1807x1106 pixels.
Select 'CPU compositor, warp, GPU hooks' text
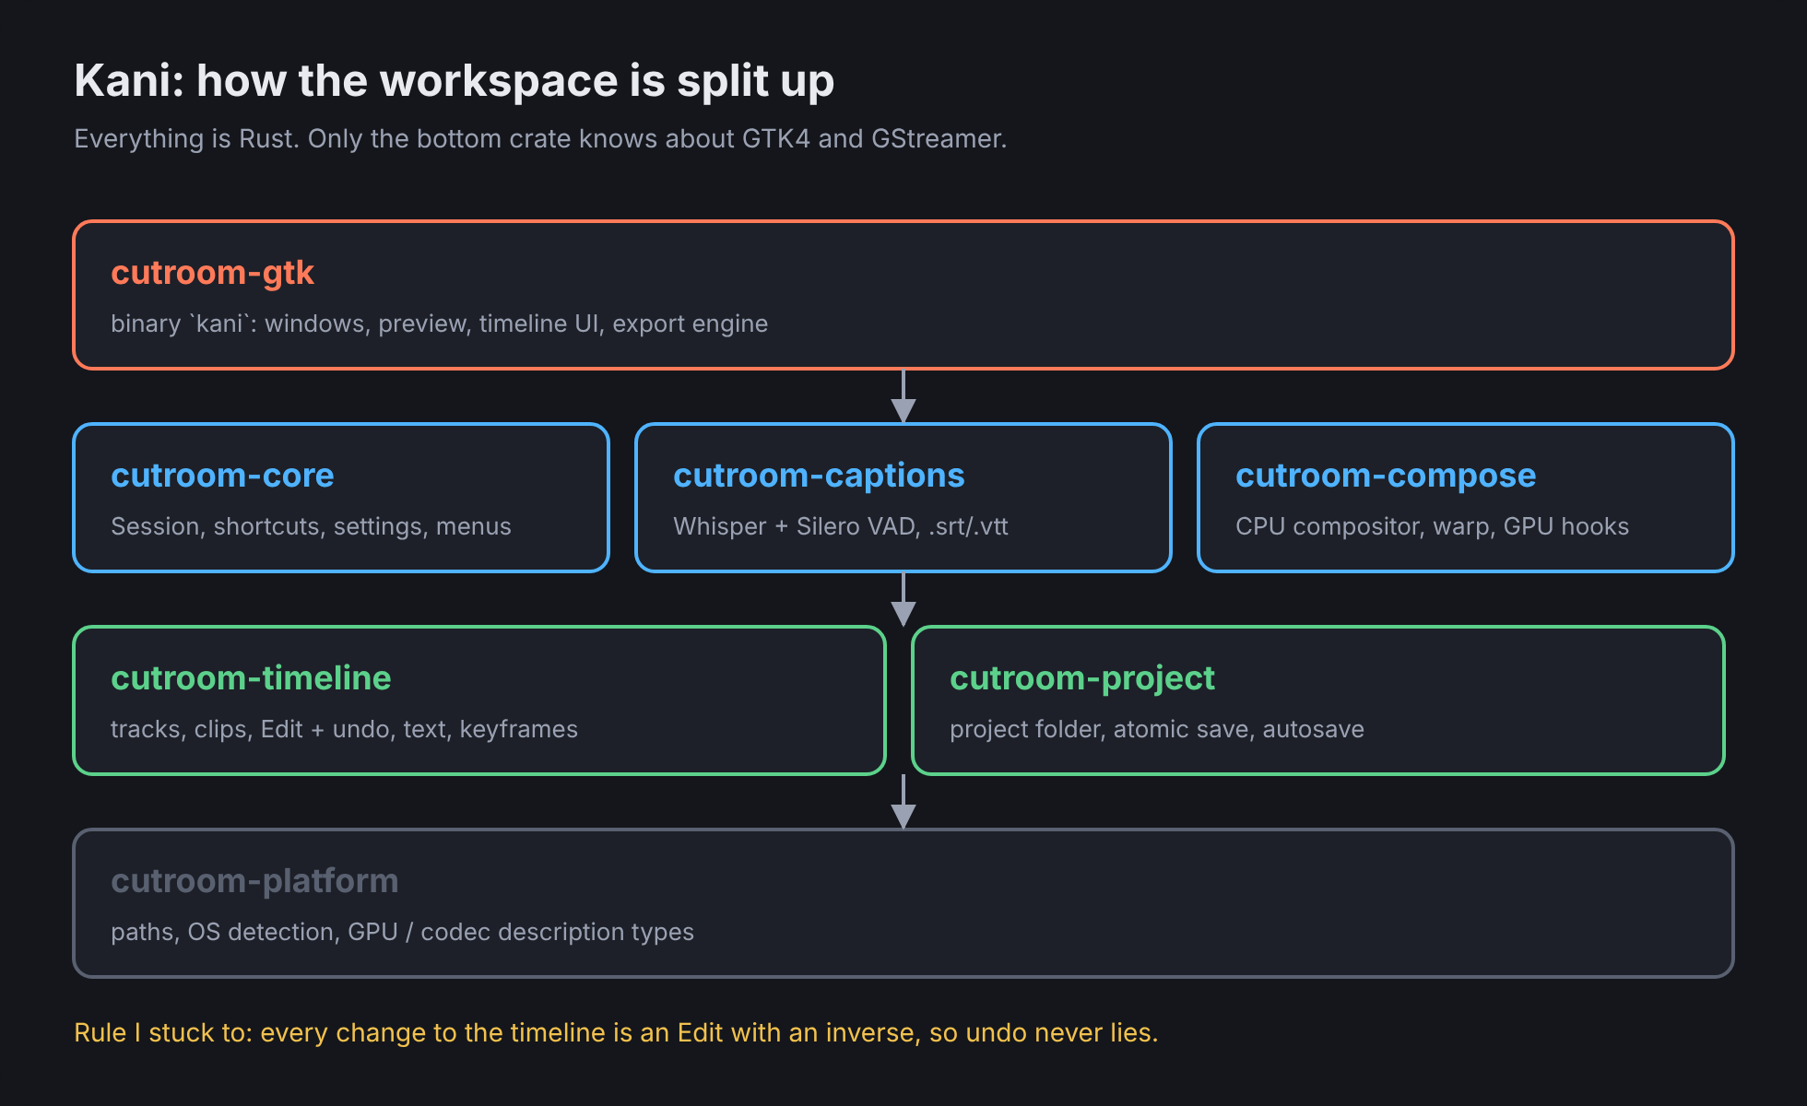pos(1432,526)
